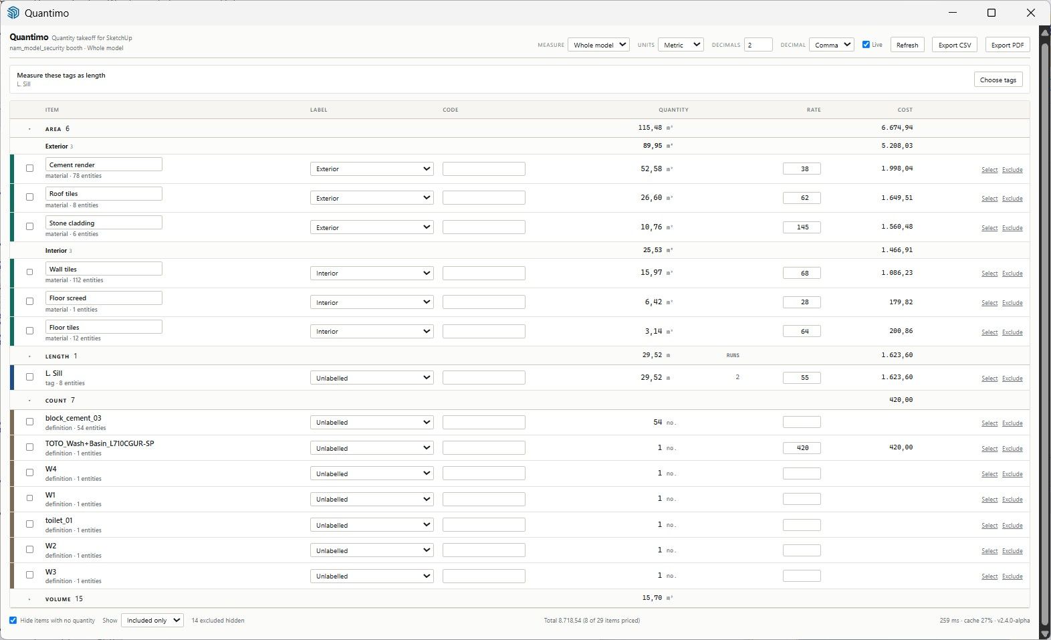Screen dimensions: 1051x640
Task: Open label dropdown for W3 row
Action: pyautogui.click(x=372, y=576)
